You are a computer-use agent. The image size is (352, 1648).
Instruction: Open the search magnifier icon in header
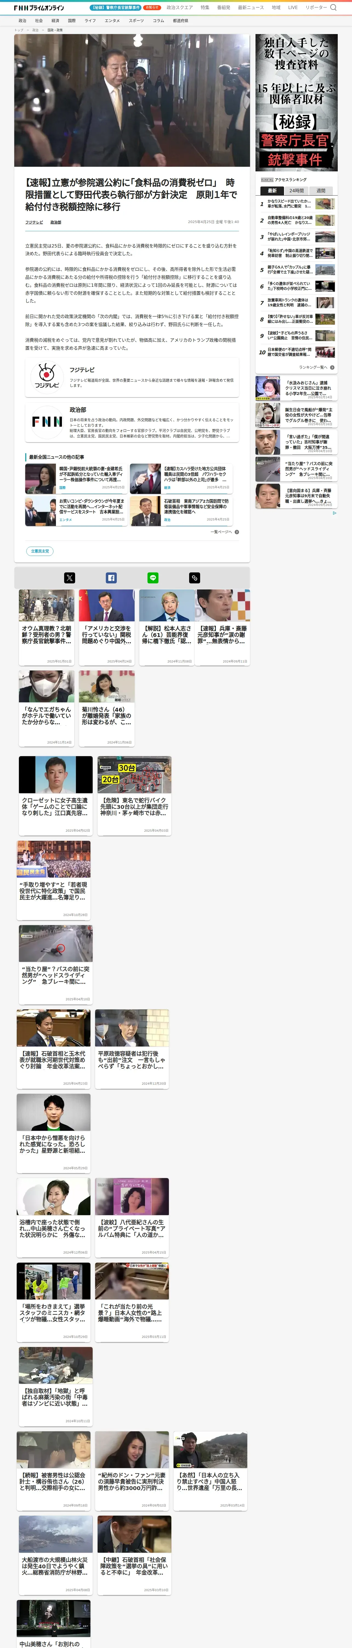pyautogui.click(x=333, y=8)
